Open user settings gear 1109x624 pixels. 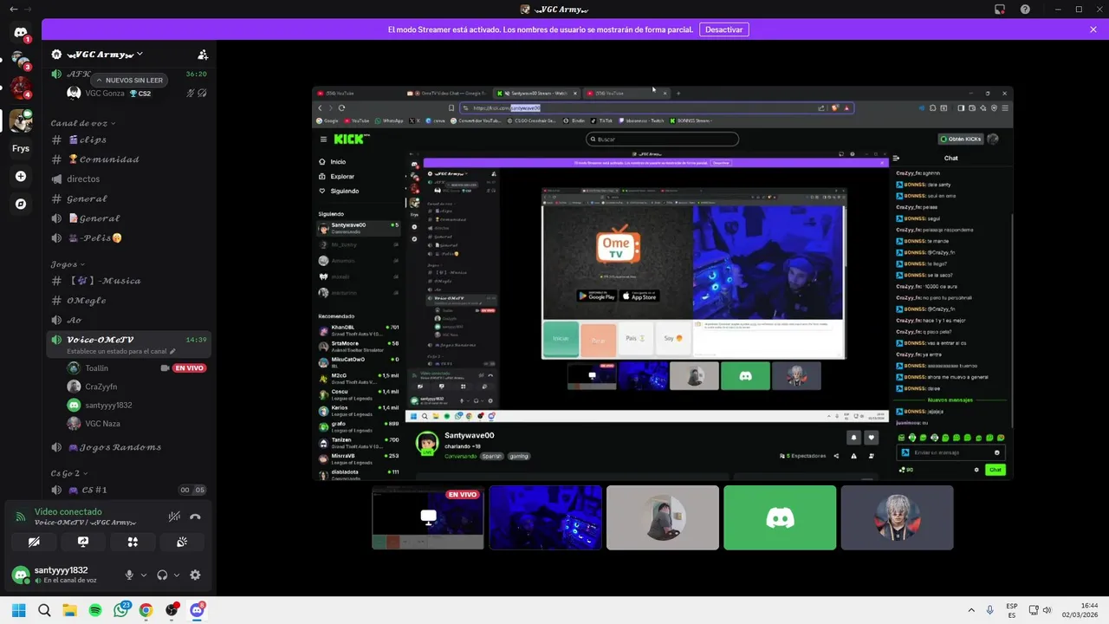point(195,575)
